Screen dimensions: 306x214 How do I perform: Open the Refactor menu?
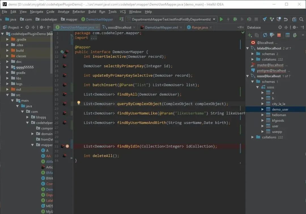tap(78, 12)
